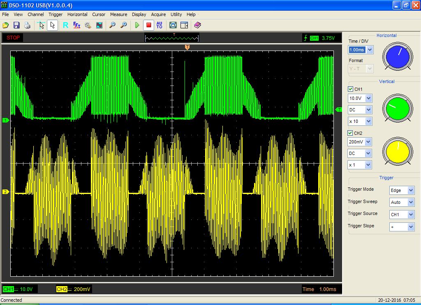This screenshot has height=305, width=421.
Task: Select the plain arrow pointer tool
Action: 52,25
